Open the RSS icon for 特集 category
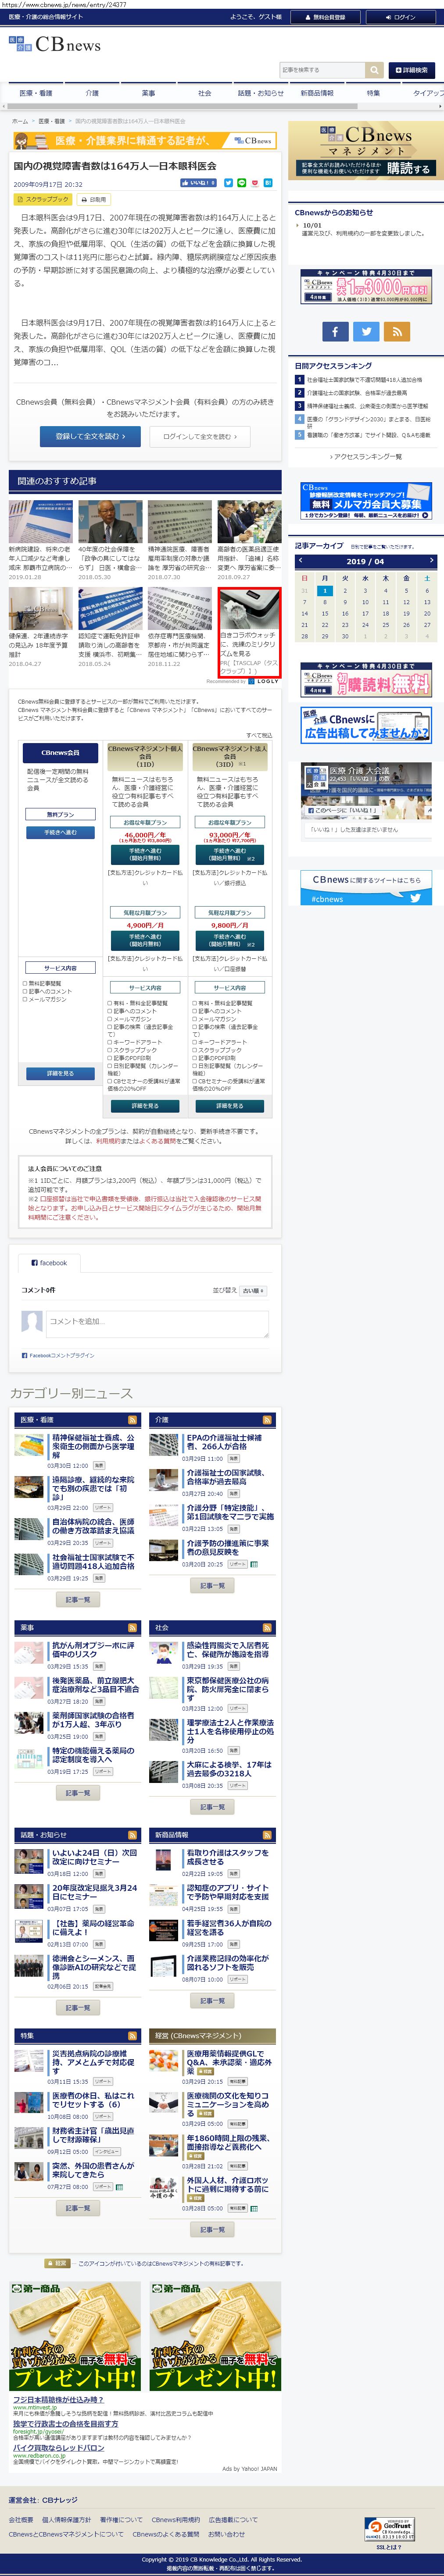The height and width of the screenshot is (2576, 444). tap(132, 2035)
